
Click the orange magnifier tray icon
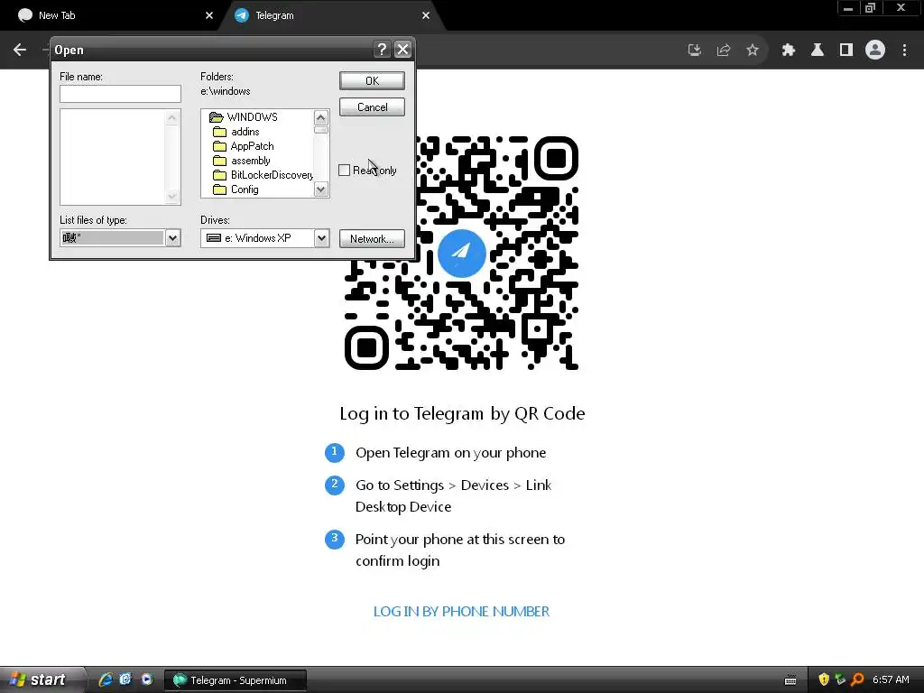point(857,679)
